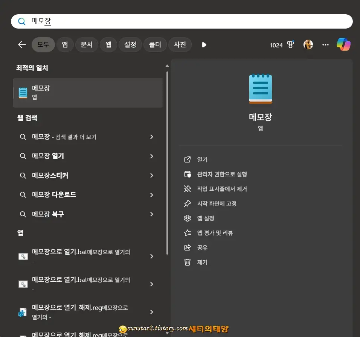This screenshot has height=337, width=360.
Task: Click the 제거 trash icon
Action: pos(187,262)
